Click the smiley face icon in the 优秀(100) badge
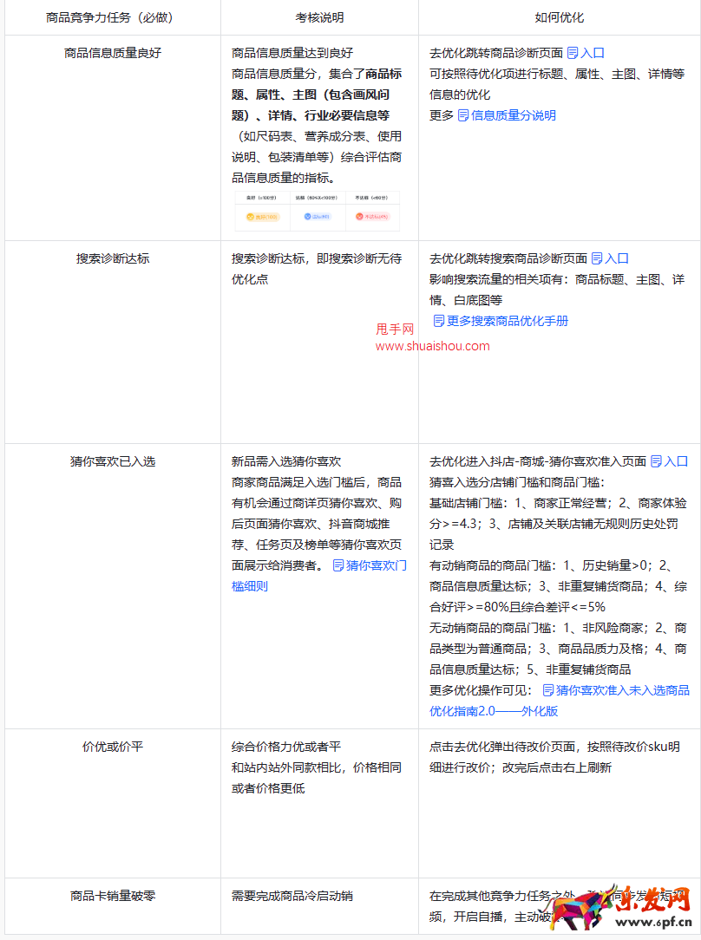 250,216
